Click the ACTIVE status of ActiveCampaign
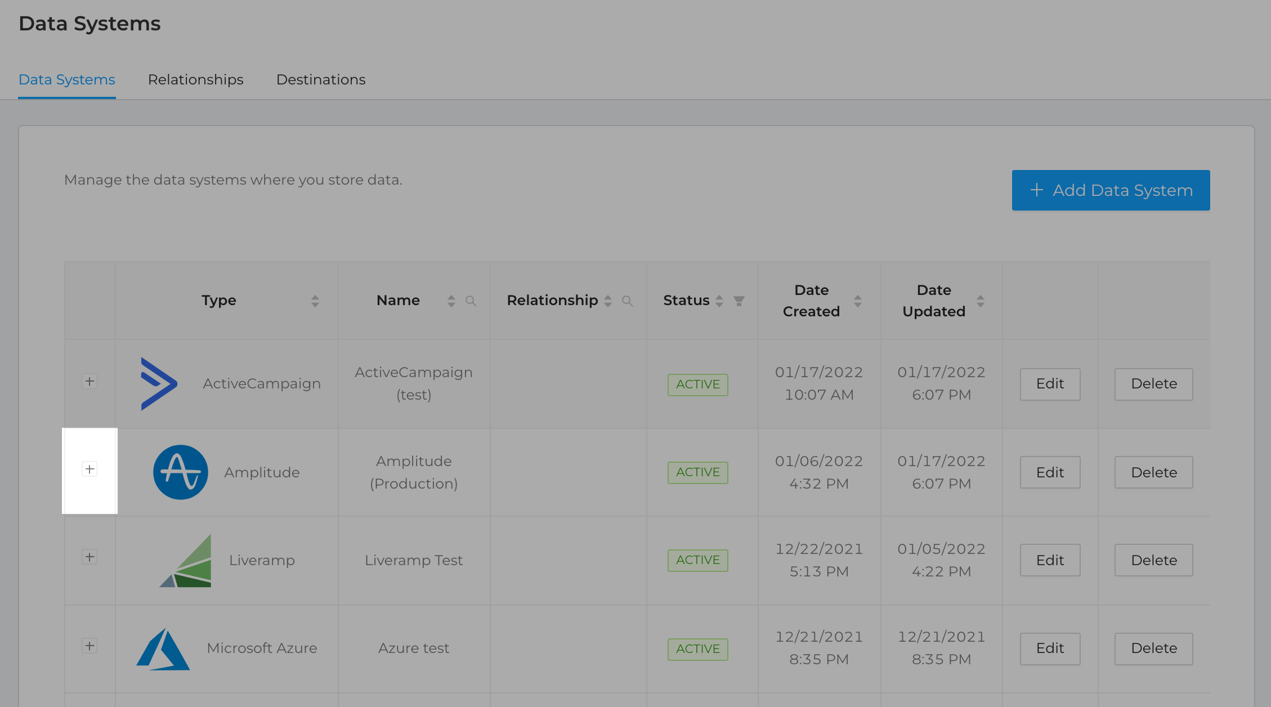1271x707 pixels. coord(698,385)
